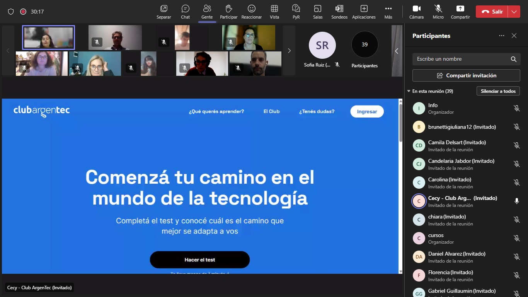Toggle mic icon for chiara

(x=516, y=220)
